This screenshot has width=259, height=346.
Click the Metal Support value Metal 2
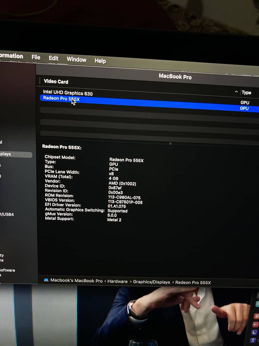coord(114,220)
